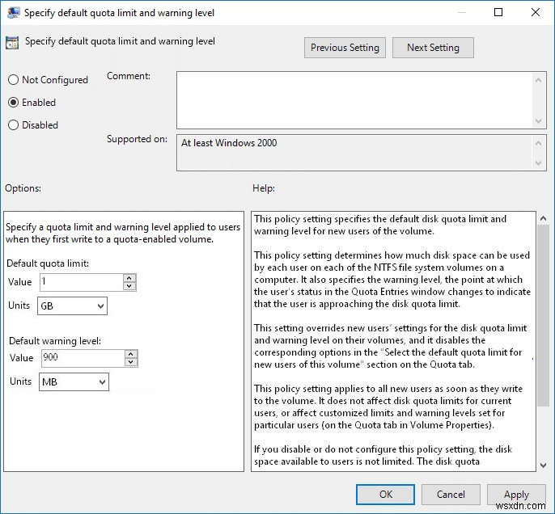Click the Supported on box scroll down arrow
This screenshot has width=555, height=514.
point(538,163)
